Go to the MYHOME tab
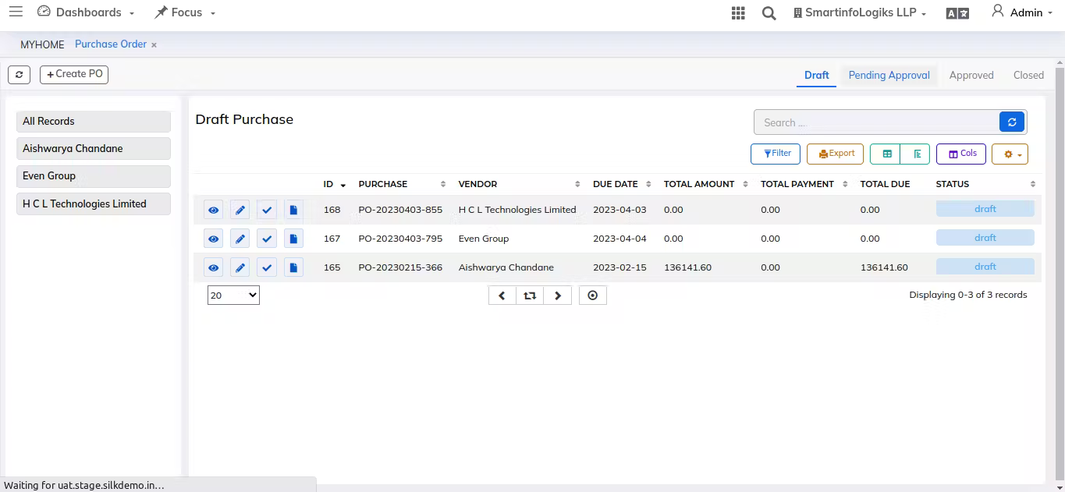1065x492 pixels. [42, 44]
